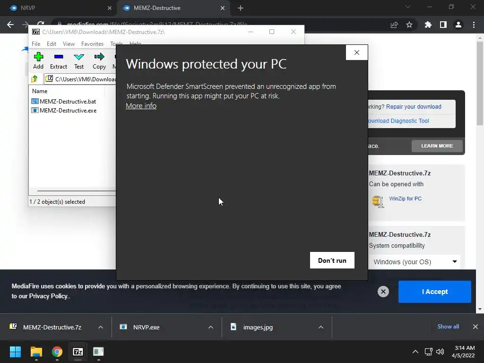Click the Repair your download link
484x363 pixels.
pos(414,106)
